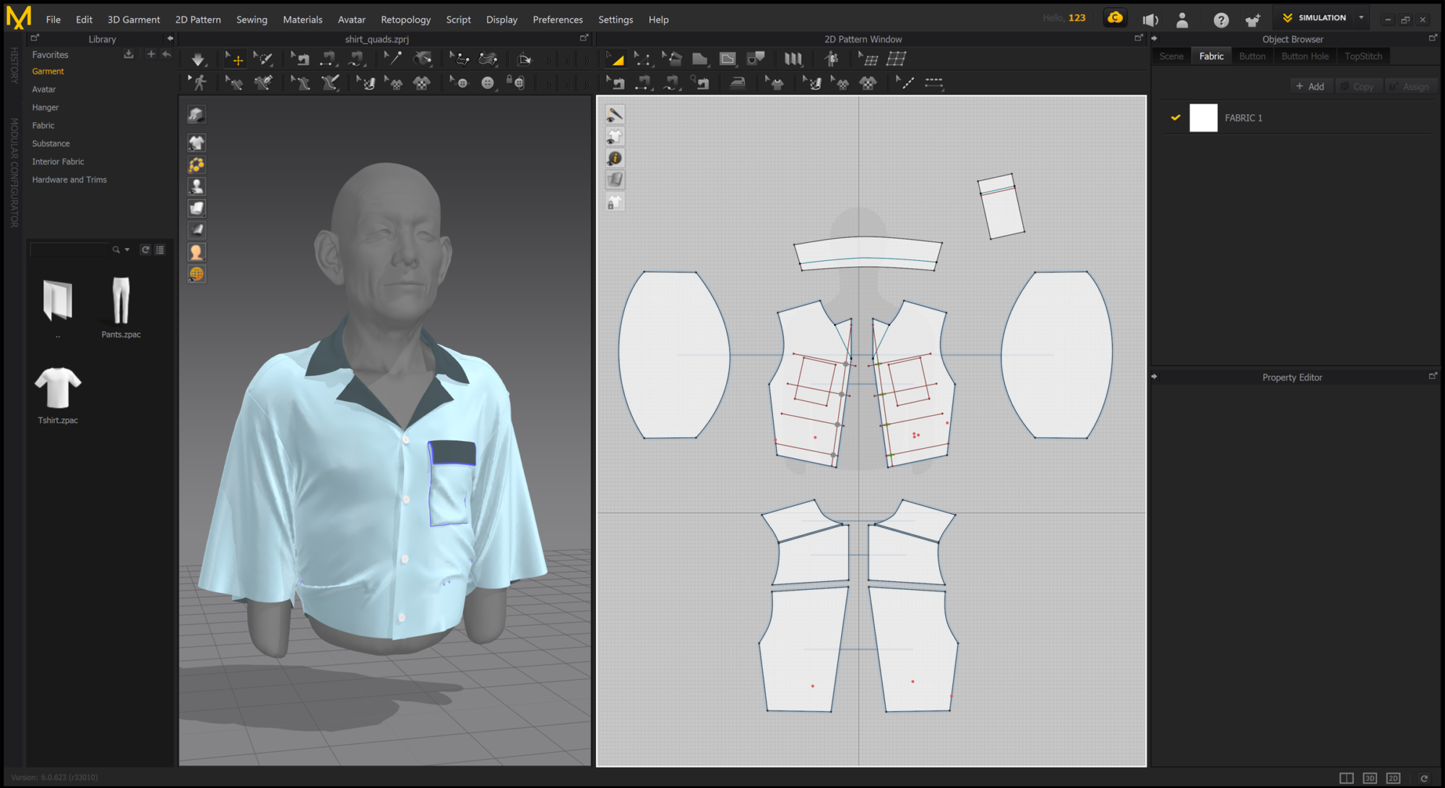Open the help question mark icon
Screen dimensions: 1445x788
click(1220, 20)
